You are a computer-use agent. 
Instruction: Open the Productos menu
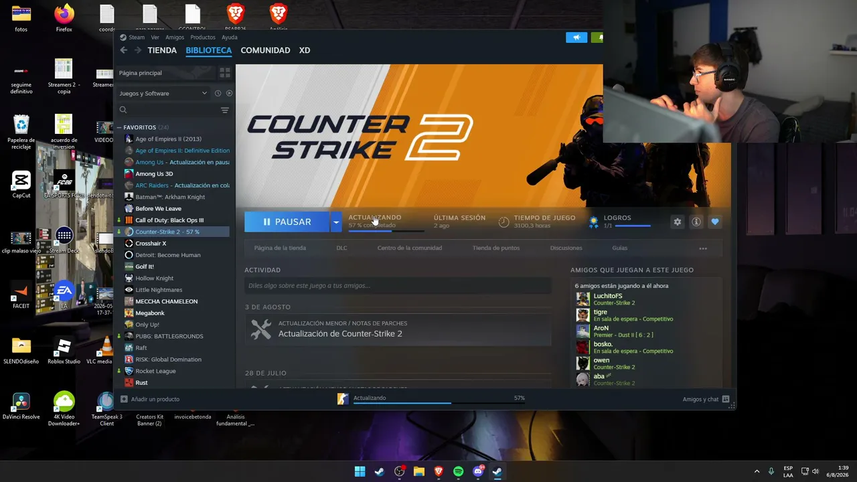(x=203, y=37)
